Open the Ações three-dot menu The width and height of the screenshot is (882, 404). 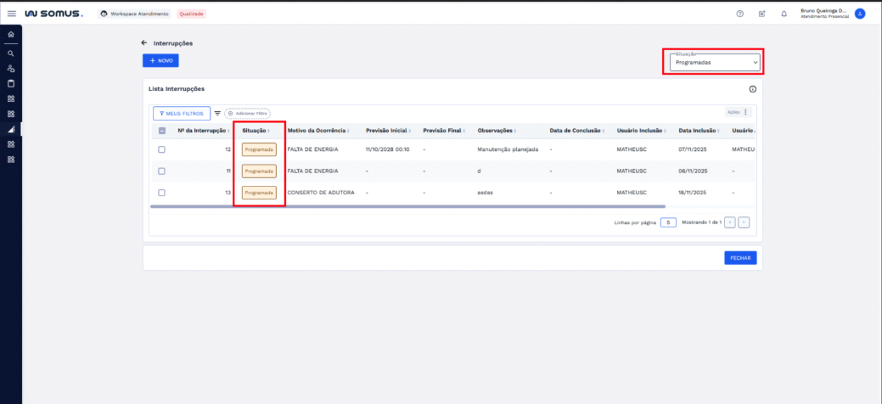[x=746, y=112]
